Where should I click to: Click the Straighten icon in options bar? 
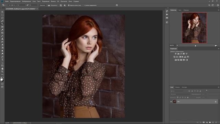49,6
